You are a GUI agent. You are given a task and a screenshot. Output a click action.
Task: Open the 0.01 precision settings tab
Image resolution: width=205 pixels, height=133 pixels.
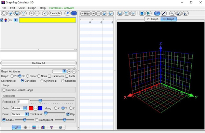tap(52, 127)
